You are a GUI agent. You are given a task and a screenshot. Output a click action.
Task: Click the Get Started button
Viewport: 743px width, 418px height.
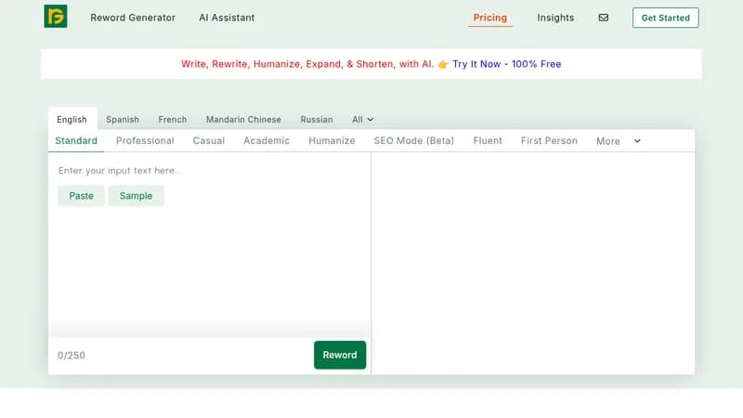(x=665, y=18)
